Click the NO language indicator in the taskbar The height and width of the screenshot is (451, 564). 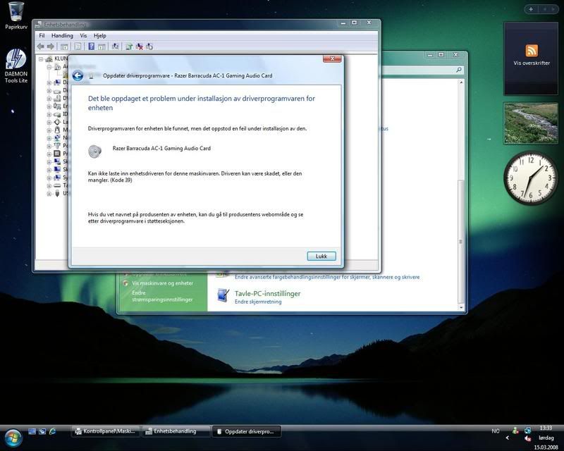pyautogui.click(x=496, y=431)
